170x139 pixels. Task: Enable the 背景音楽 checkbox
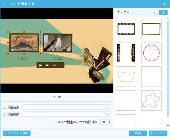click(4, 107)
